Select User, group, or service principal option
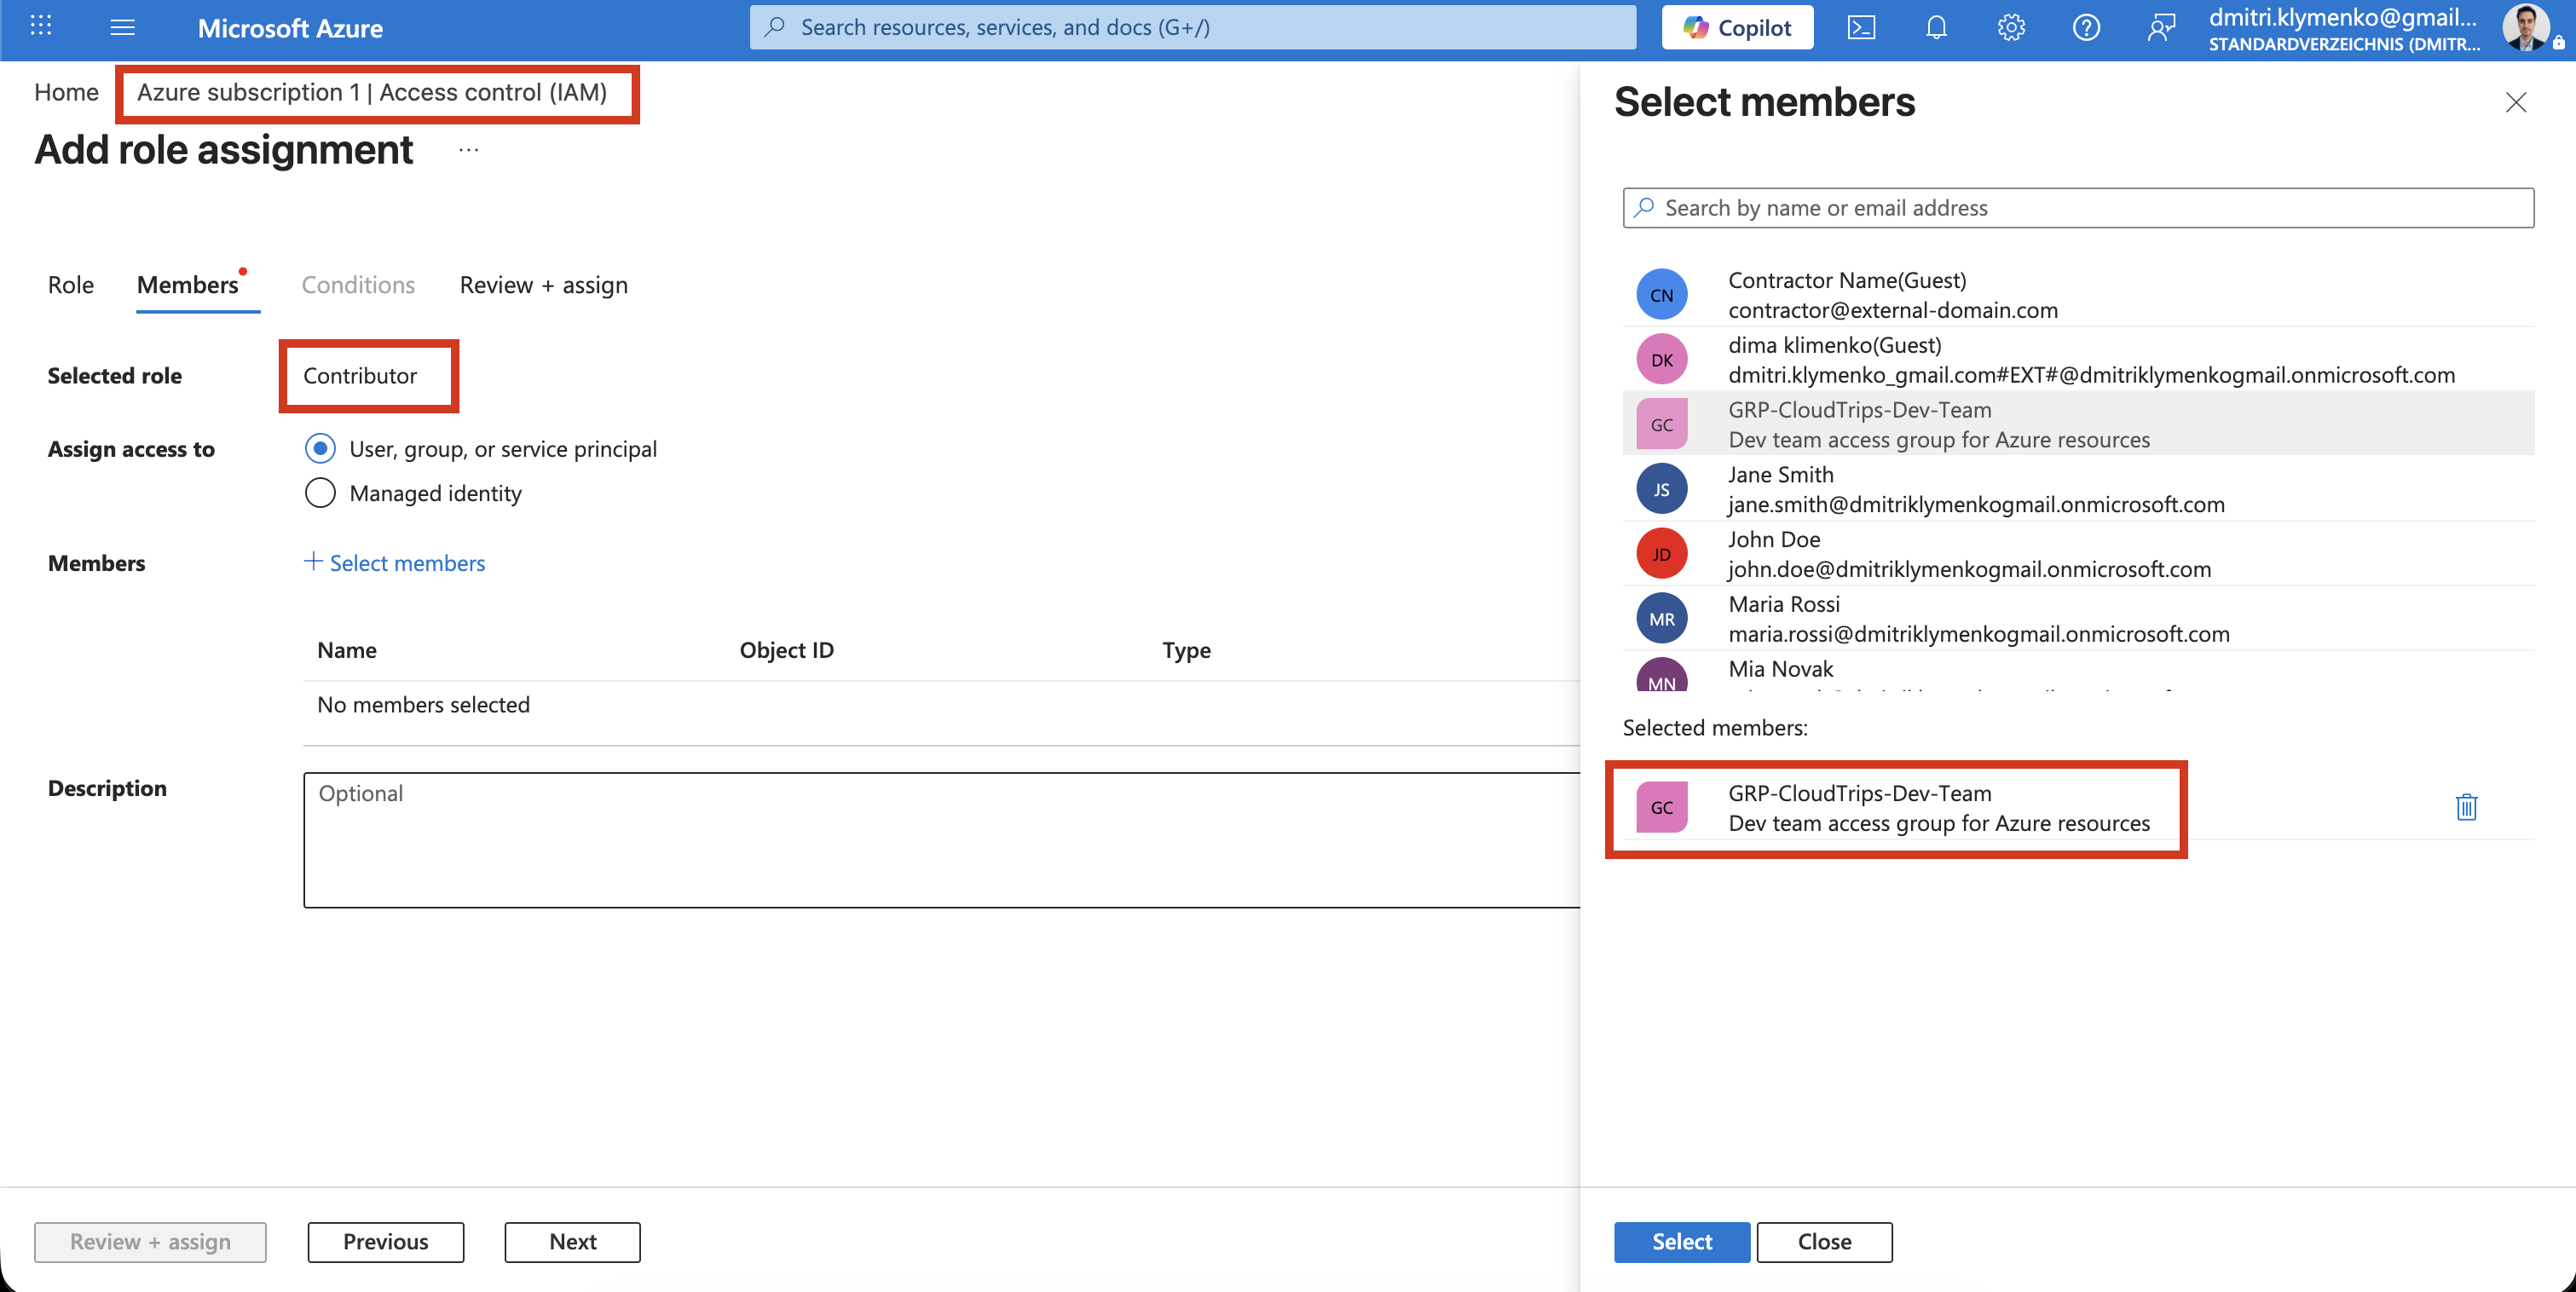Image resolution: width=2576 pixels, height=1292 pixels. [x=320, y=449]
